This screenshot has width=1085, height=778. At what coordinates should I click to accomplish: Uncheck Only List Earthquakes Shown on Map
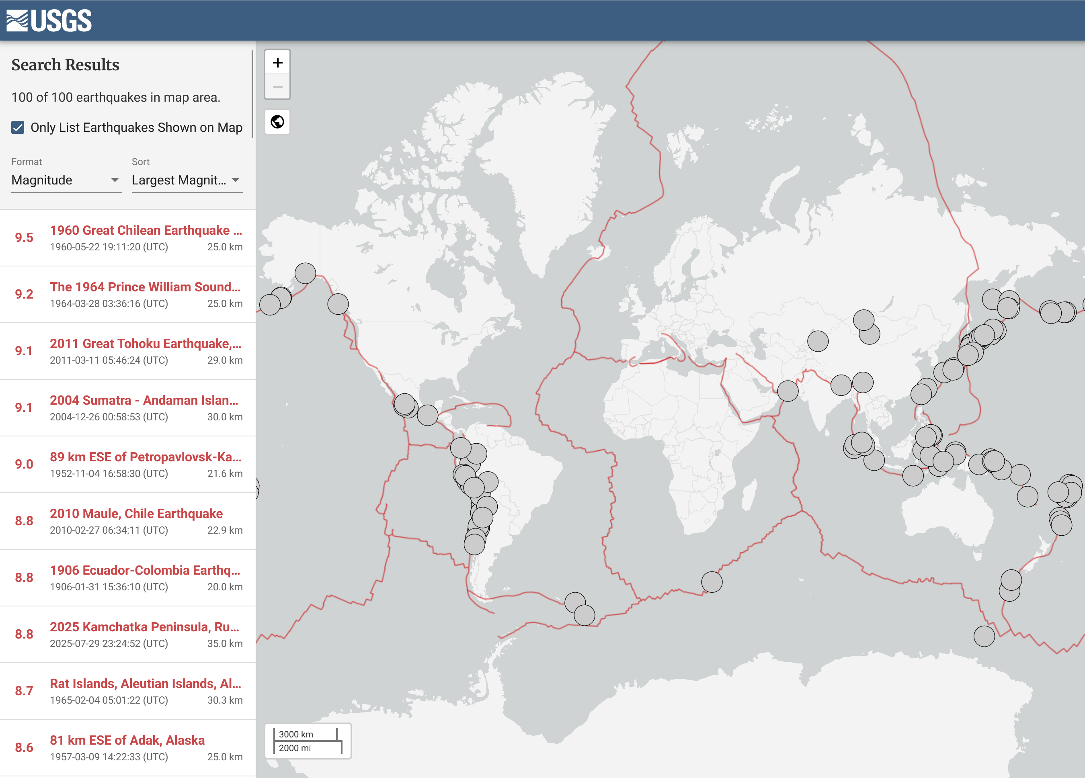(18, 127)
